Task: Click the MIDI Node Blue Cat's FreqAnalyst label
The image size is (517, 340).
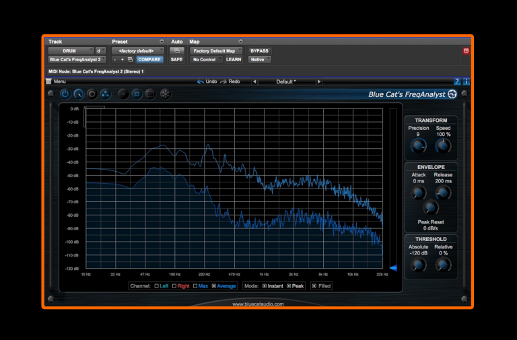Action: pyautogui.click(x=96, y=71)
